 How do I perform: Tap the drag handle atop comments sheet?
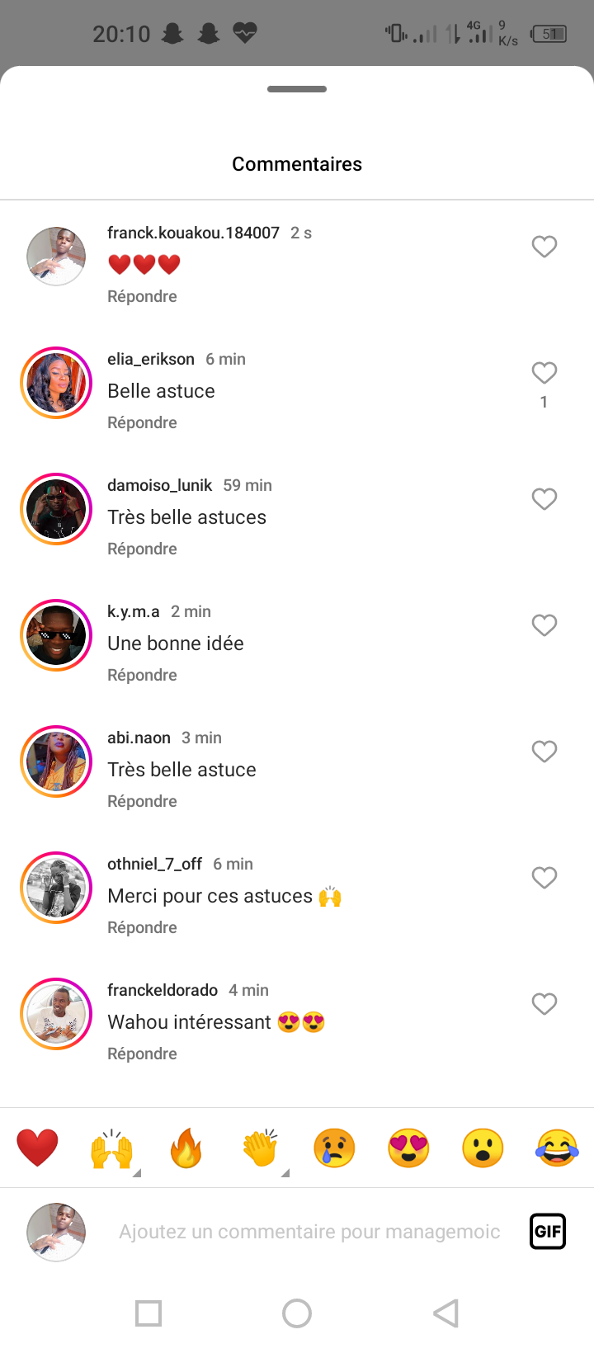(x=297, y=89)
